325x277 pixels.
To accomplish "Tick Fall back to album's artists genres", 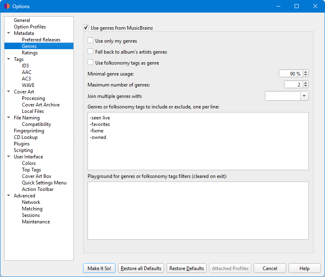I will (90, 52).
